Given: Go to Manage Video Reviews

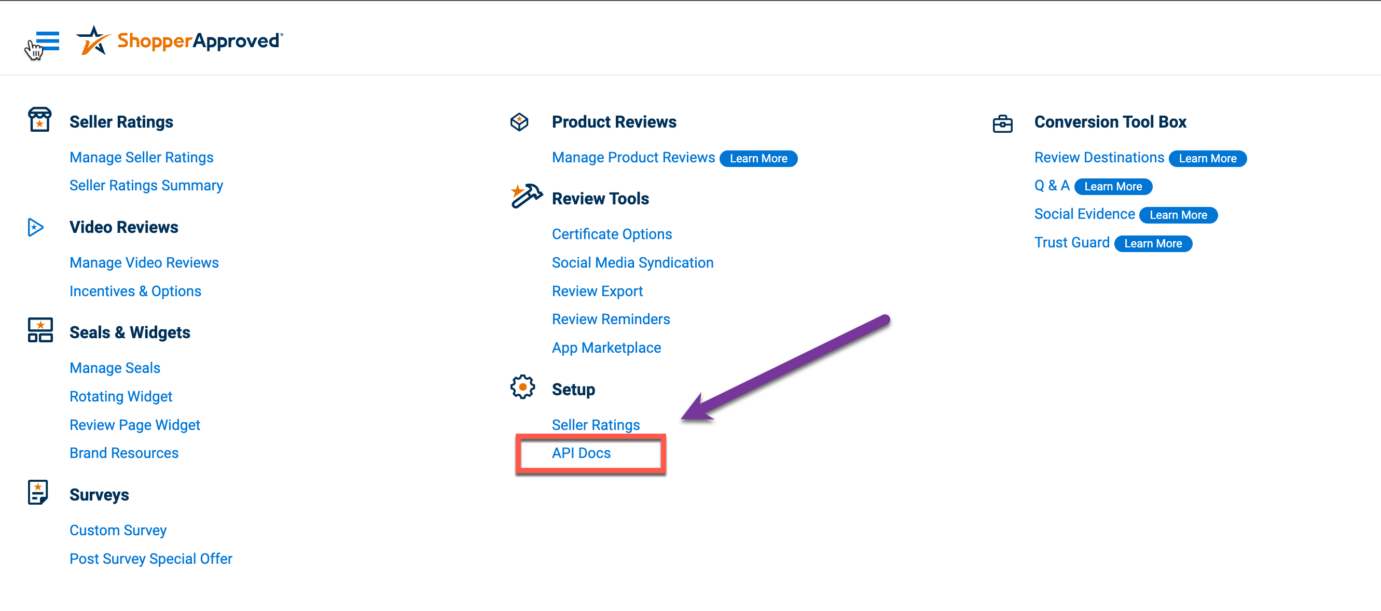Looking at the screenshot, I should click(144, 262).
